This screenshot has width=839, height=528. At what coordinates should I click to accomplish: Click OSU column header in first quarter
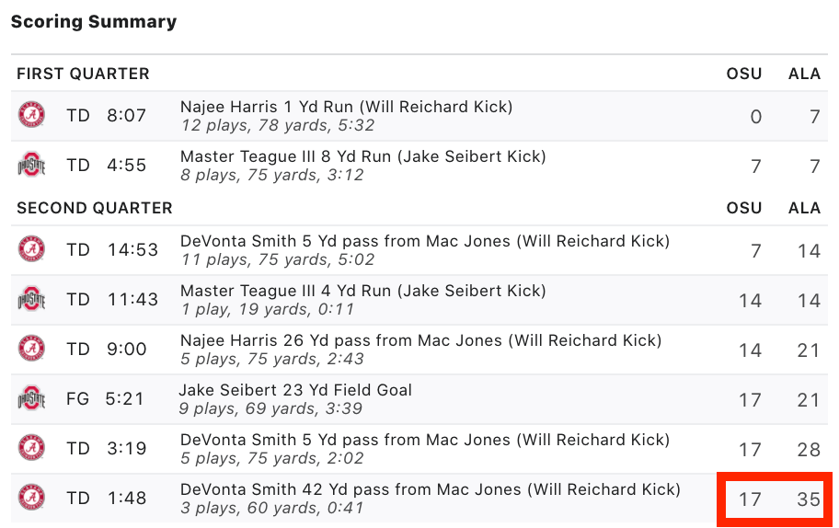point(743,74)
